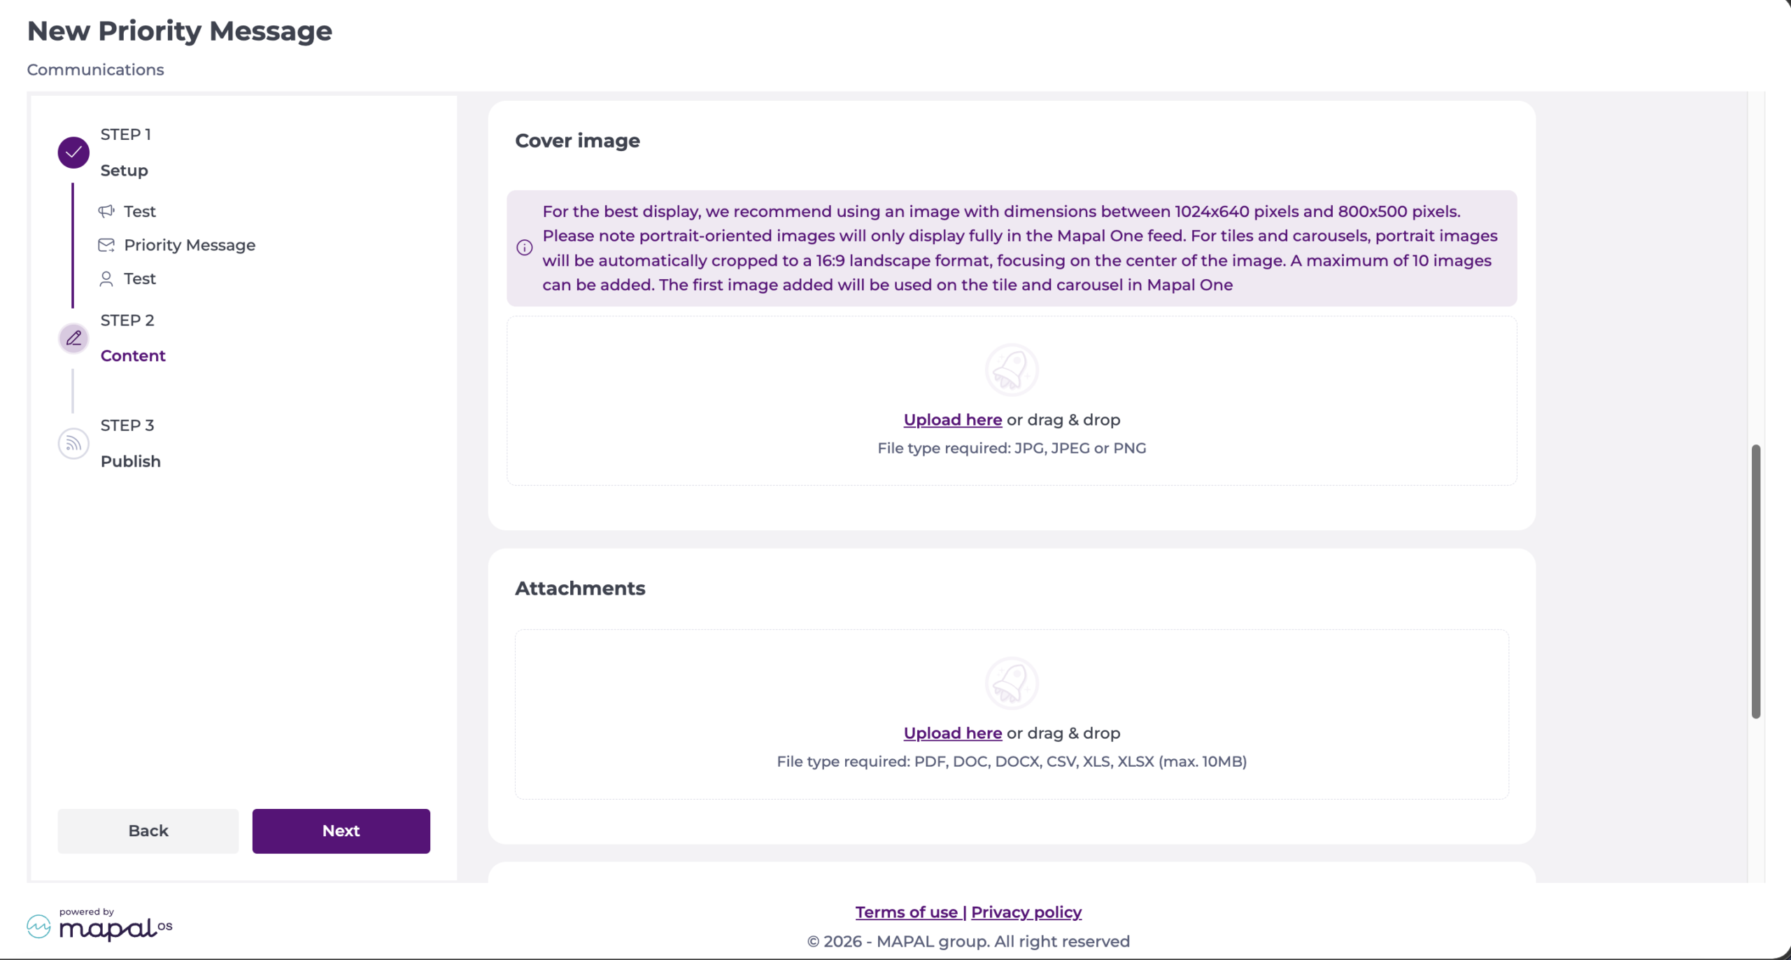Click the Next button
The height and width of the screenshot is (960, 1791).
point(341,831)
